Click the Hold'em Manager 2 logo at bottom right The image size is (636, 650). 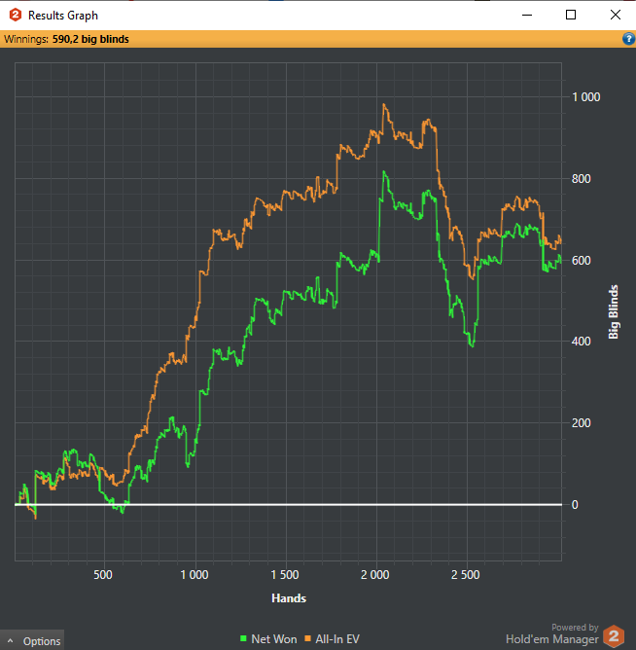point(614,636)
